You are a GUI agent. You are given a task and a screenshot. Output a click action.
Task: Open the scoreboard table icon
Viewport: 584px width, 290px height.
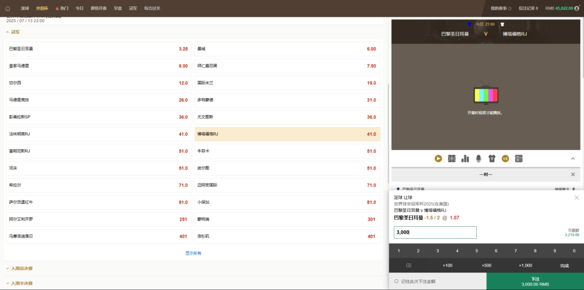518,158
